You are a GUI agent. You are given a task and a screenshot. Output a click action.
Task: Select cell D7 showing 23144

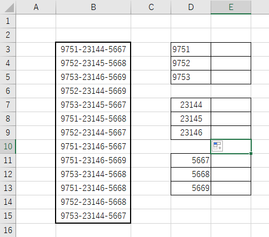coord(191,105)
